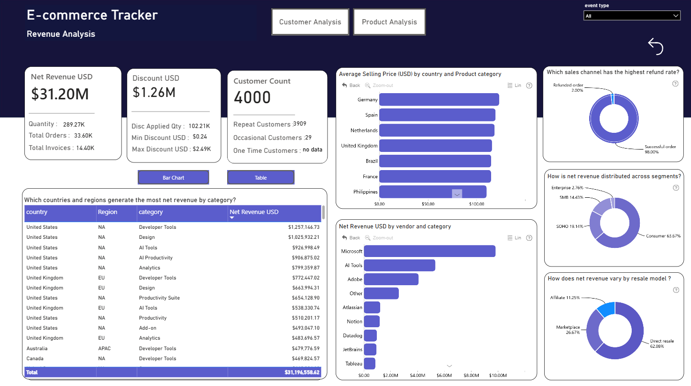This screenshot has height=386, width=691.
Task: Open the Product Analysis page
Action: tap(389, 22)
